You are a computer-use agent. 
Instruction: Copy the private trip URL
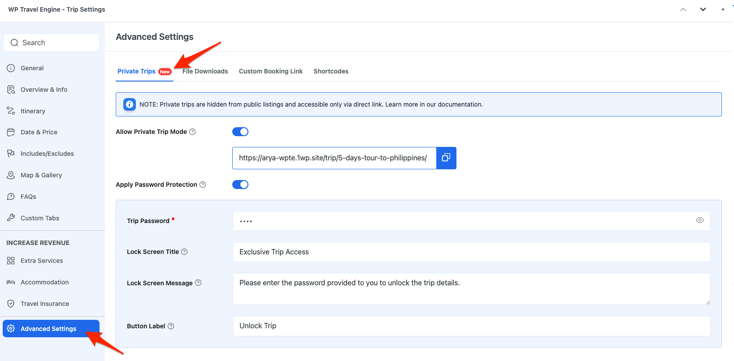coord(446,158)
